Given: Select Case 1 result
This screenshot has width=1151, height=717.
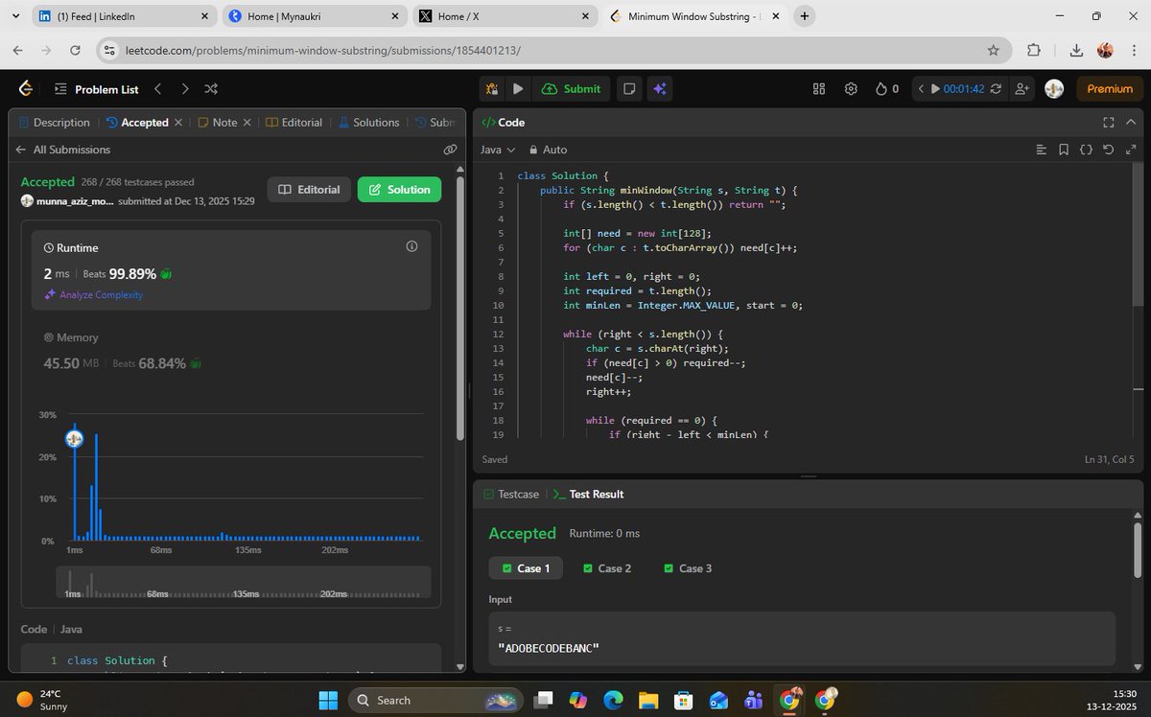Looking at the screenshot, I should [x=527, y=567].
